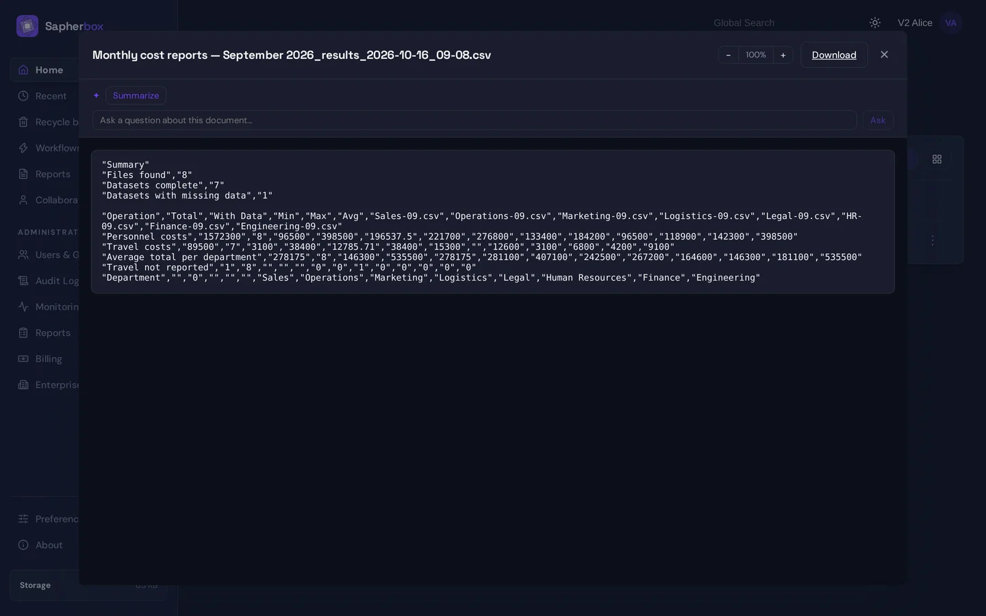
Task: Click the Preferences sliders icon
Action: (23, 519)
